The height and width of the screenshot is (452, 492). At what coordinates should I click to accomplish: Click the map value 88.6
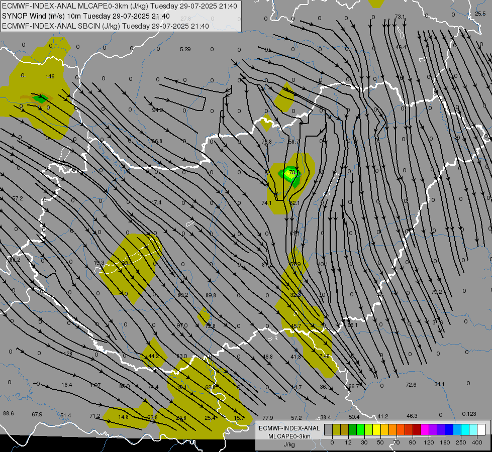point(9,413)
